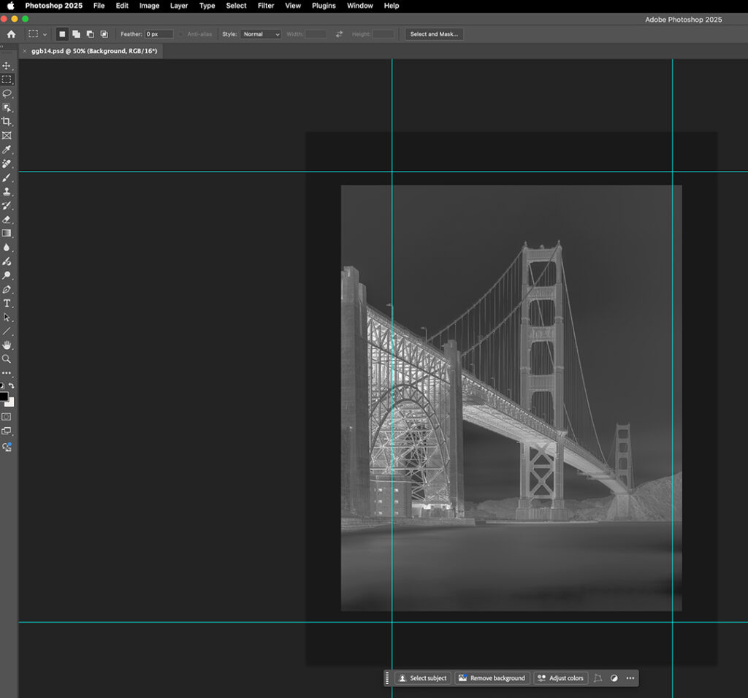Select the Clone Stamp tool
Image resolution: width=748 pixels, height=698 pixels.
coord(7,191)
